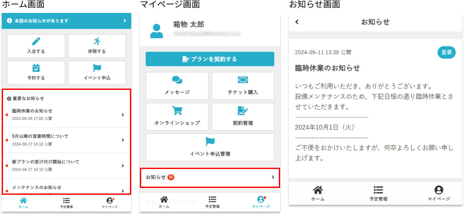Open イベント申込 flag icon on home screen
464x215 pixels.
(x=97, y=68)
